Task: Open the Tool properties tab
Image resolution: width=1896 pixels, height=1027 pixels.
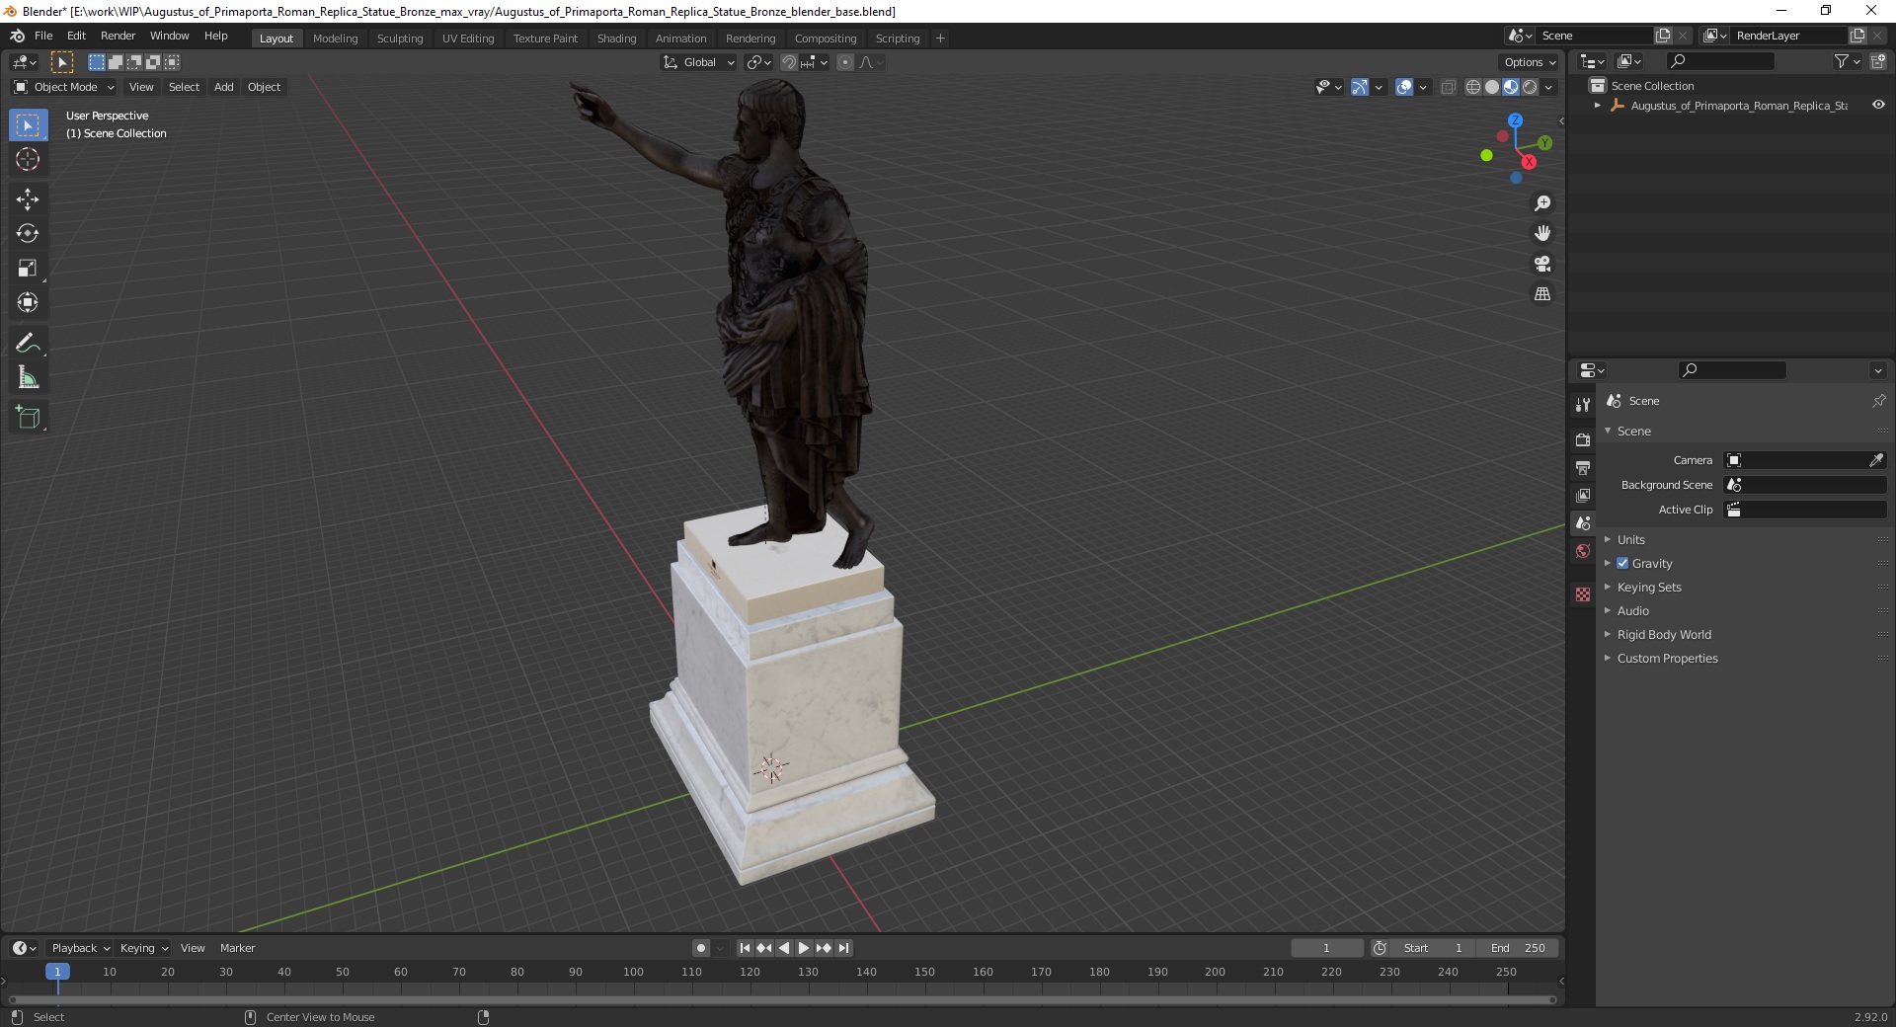Action: click(1583, 405)
